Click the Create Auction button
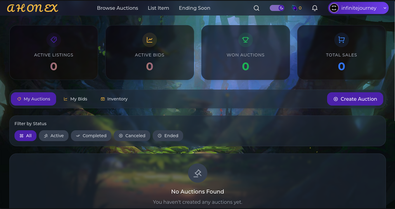The height and width of the screenshot is (209, 395). 355,99
